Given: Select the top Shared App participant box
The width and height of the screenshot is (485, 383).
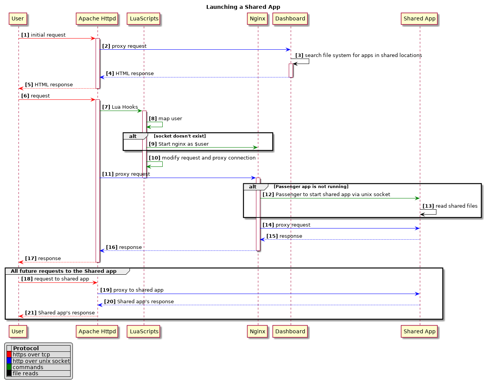Looking at the screenshot, I should point(419,18).
